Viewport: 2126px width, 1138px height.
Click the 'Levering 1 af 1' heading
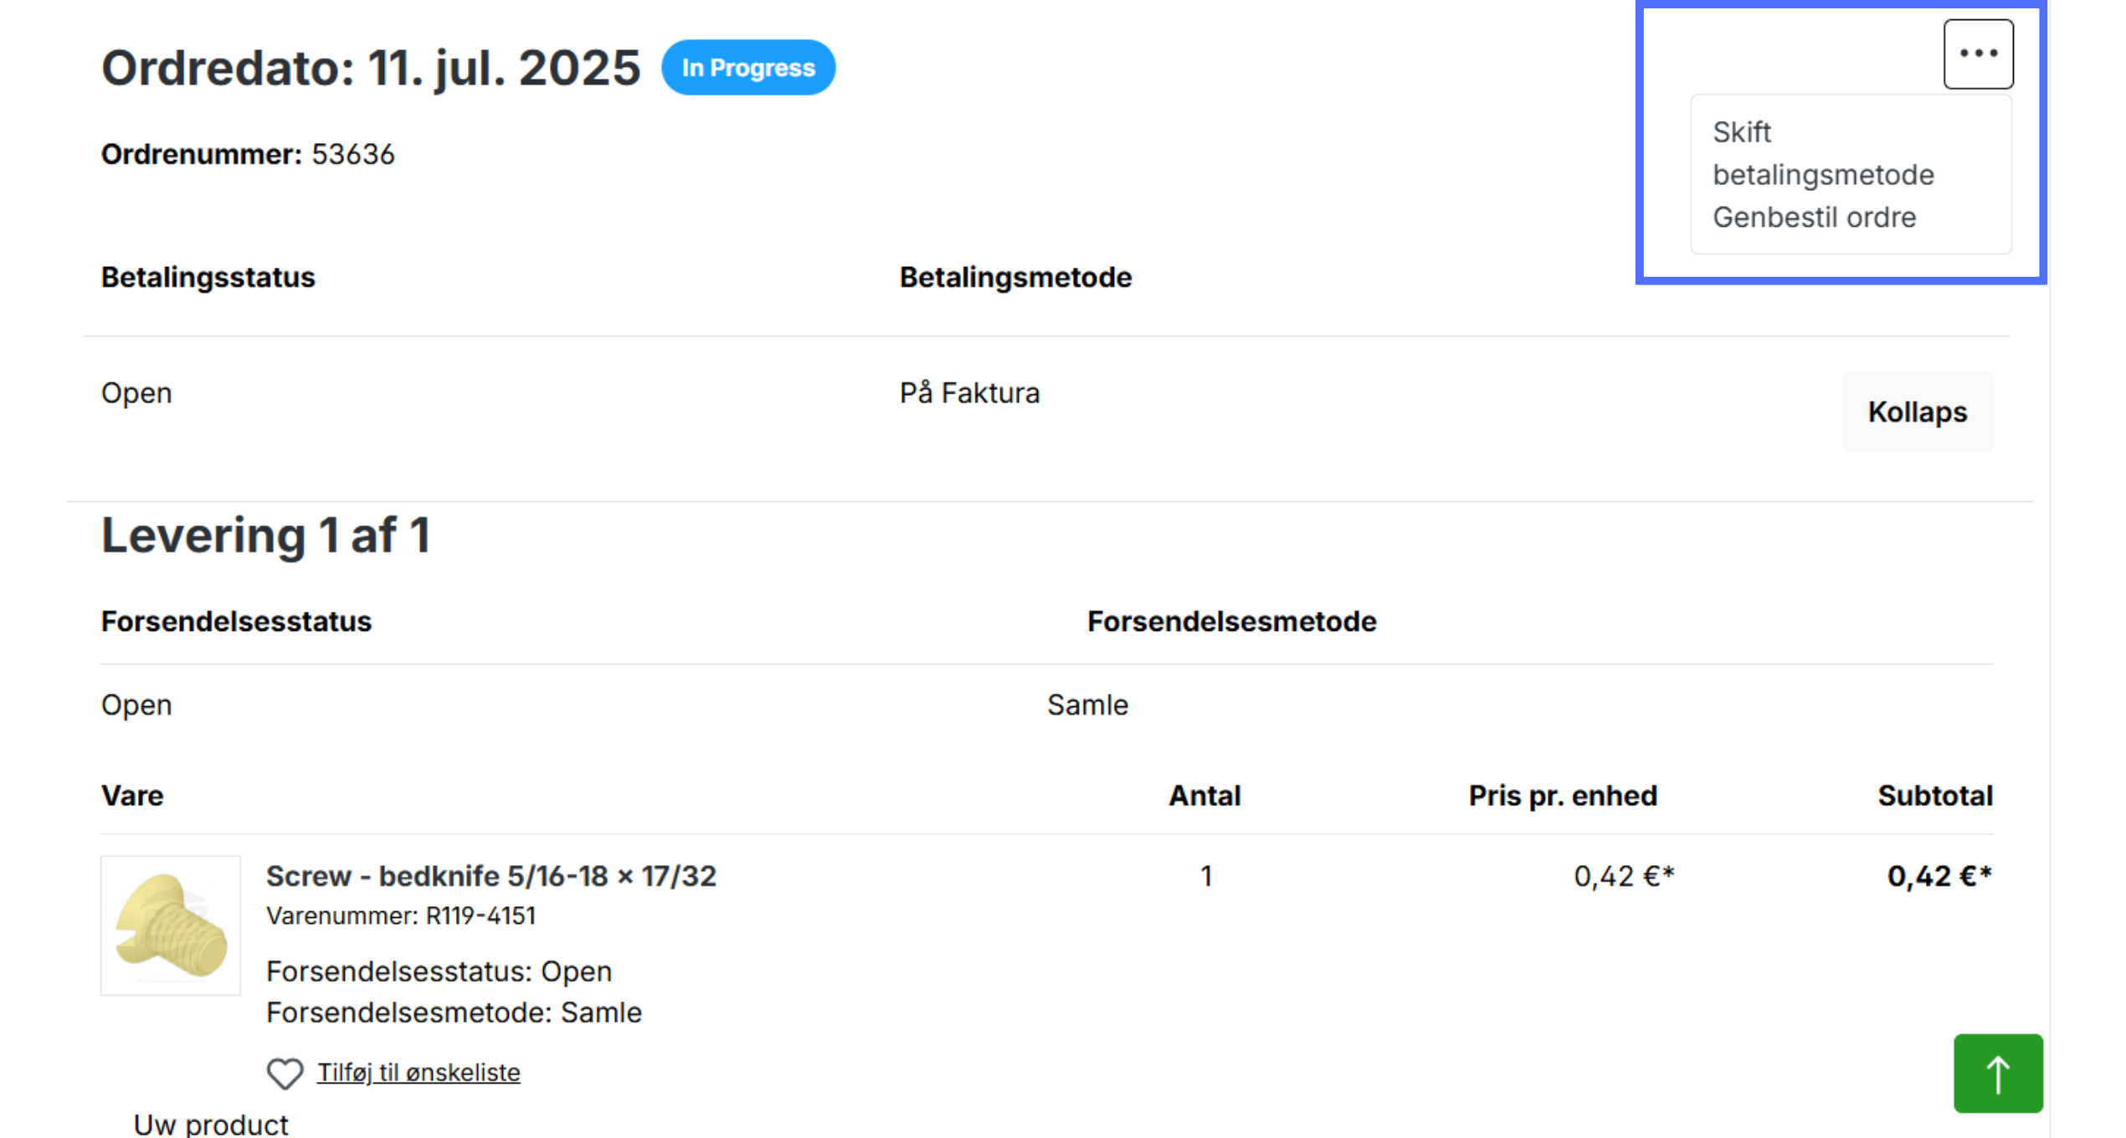[266, 536]
